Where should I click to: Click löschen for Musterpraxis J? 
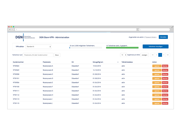[x=165, y=104]
